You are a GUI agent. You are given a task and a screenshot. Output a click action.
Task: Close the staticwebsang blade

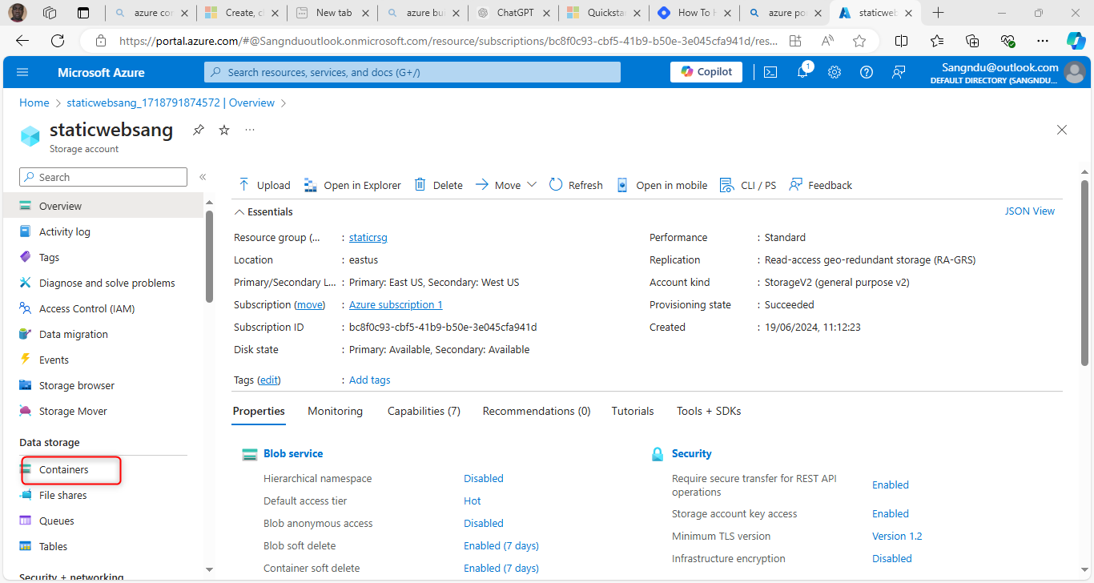click(x=1062, y=130)
